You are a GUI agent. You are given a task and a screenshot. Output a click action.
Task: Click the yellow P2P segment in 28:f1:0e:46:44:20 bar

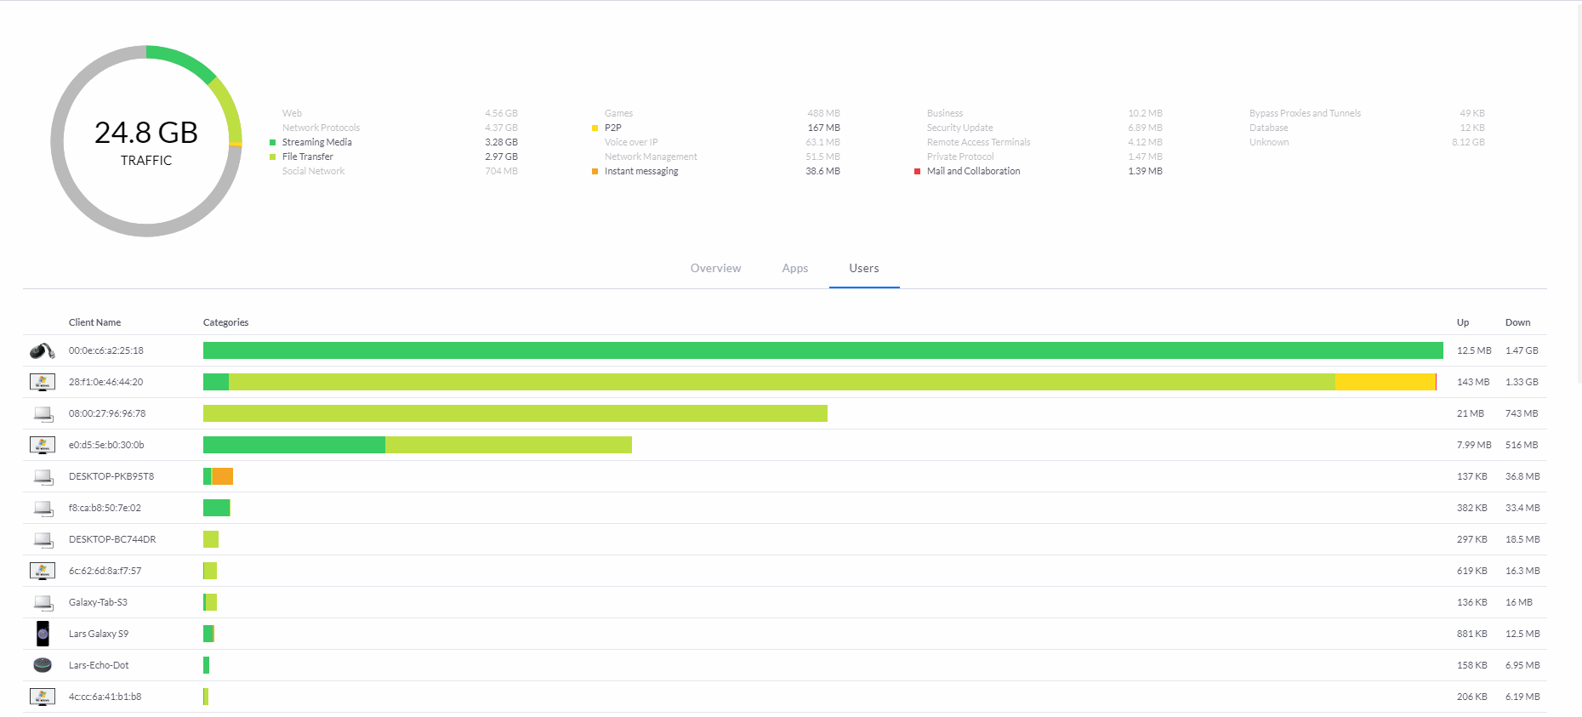pyautogui.click(x=1385, y=382)
